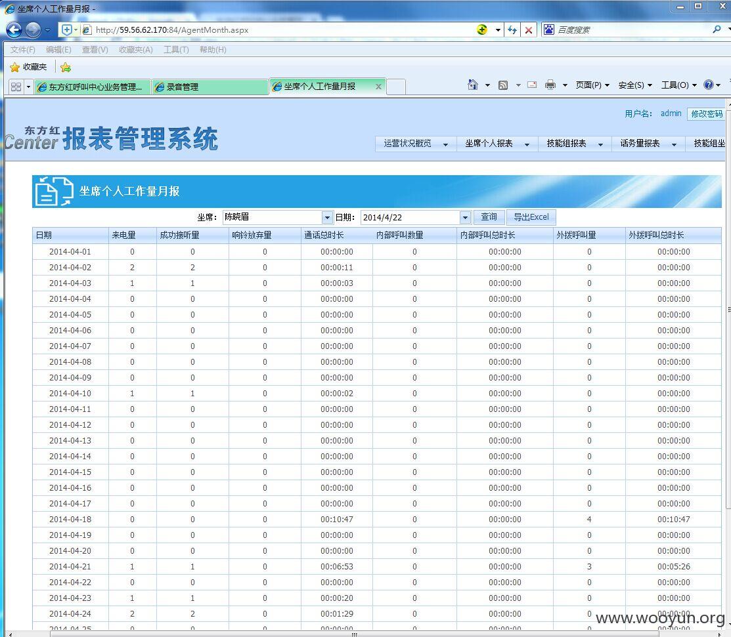Open the 查看(V) menu
Viewport: 731px width, 637px height.
pyautogui.click(x=95, y=50)
